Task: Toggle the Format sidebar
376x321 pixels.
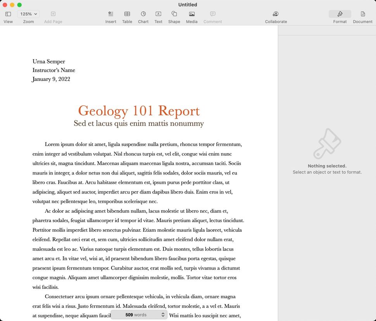Action: click(340, 15)
